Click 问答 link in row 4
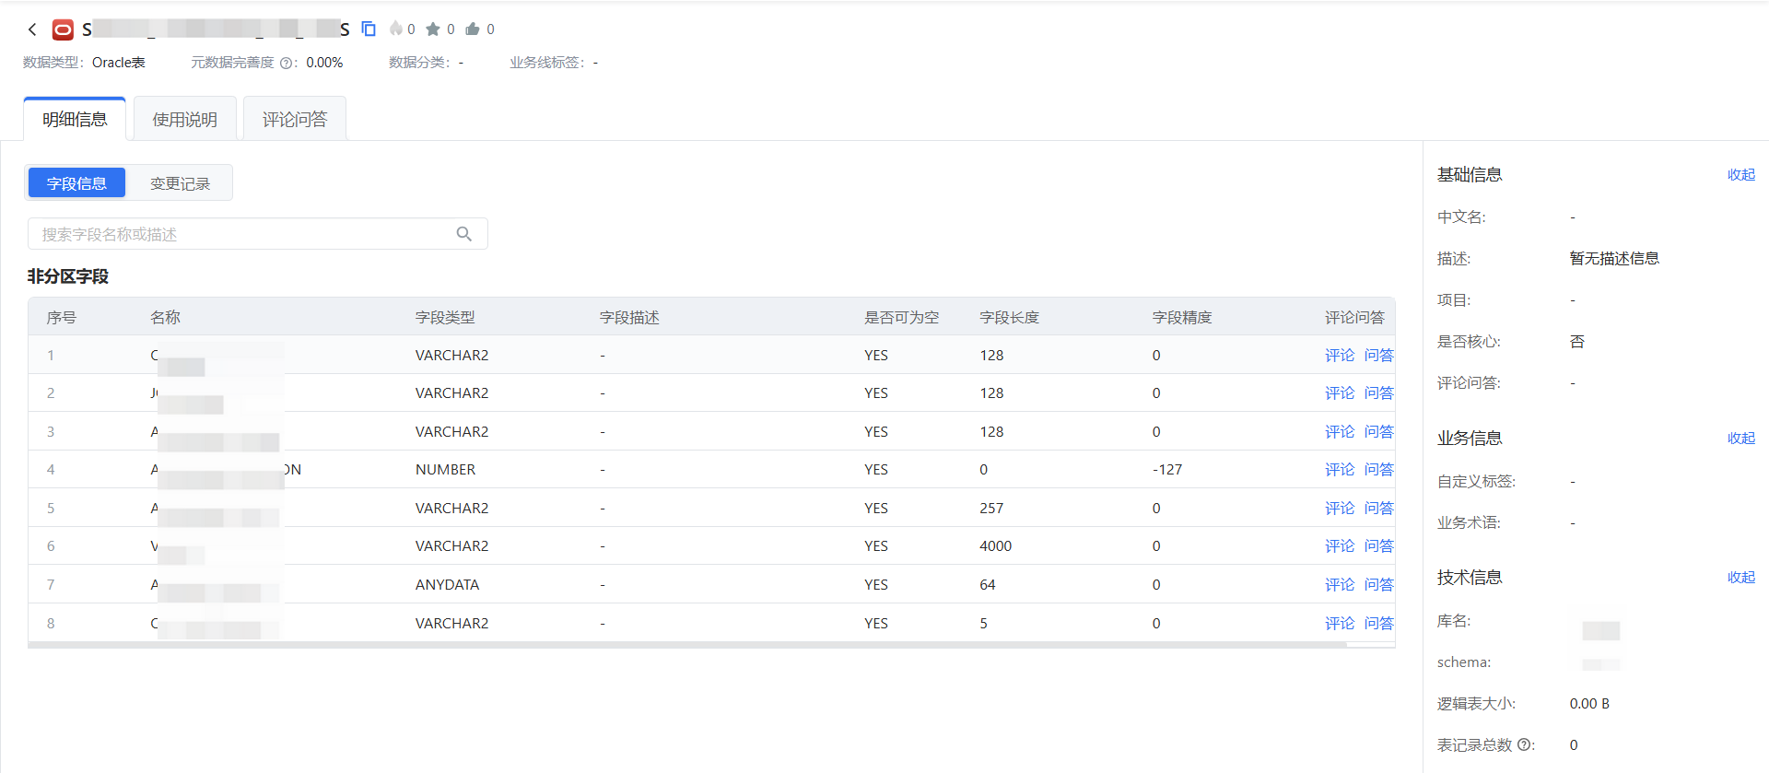1769x773 pixels. click(1378, 470)
